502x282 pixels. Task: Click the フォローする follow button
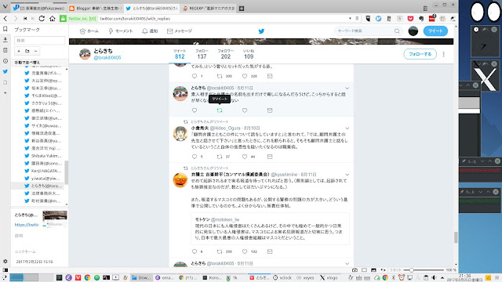(x=420, y=54)
